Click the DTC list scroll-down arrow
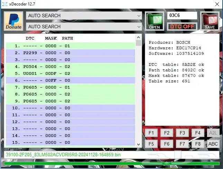The width and height of the screenshot is (223, 169). point(138,145)
